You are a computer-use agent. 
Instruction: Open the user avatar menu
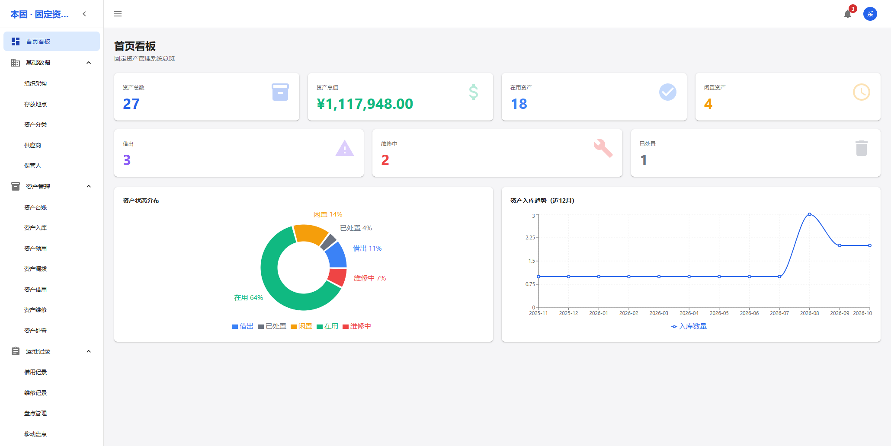coord(870,14)
